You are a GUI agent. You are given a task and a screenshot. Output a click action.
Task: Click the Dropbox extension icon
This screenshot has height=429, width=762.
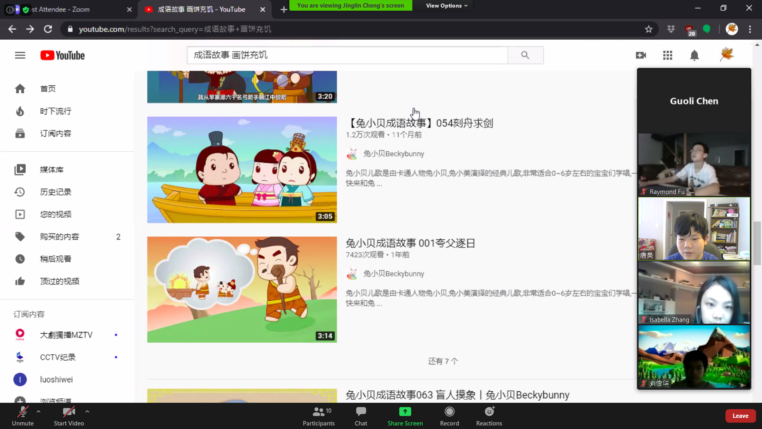(x=671, y=29)
